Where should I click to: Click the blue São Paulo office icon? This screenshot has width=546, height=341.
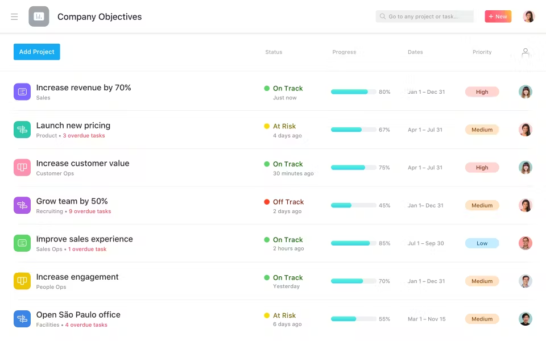(22, 319)
